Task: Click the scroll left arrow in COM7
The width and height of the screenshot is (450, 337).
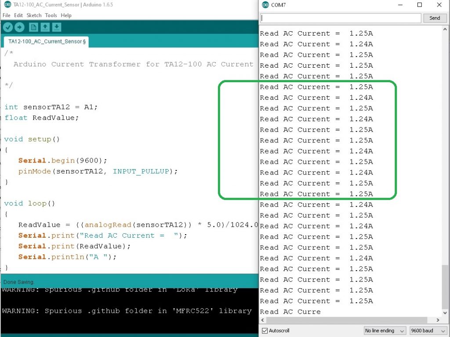Action: coord(263,320)
